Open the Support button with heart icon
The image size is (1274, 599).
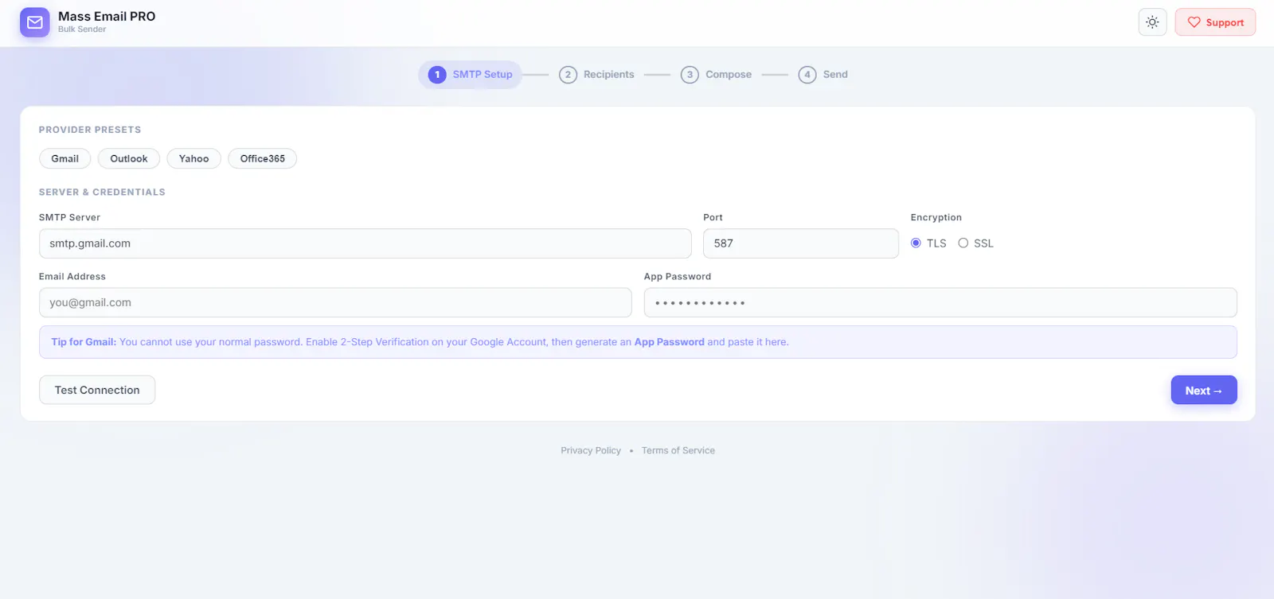coord(1215,22)
